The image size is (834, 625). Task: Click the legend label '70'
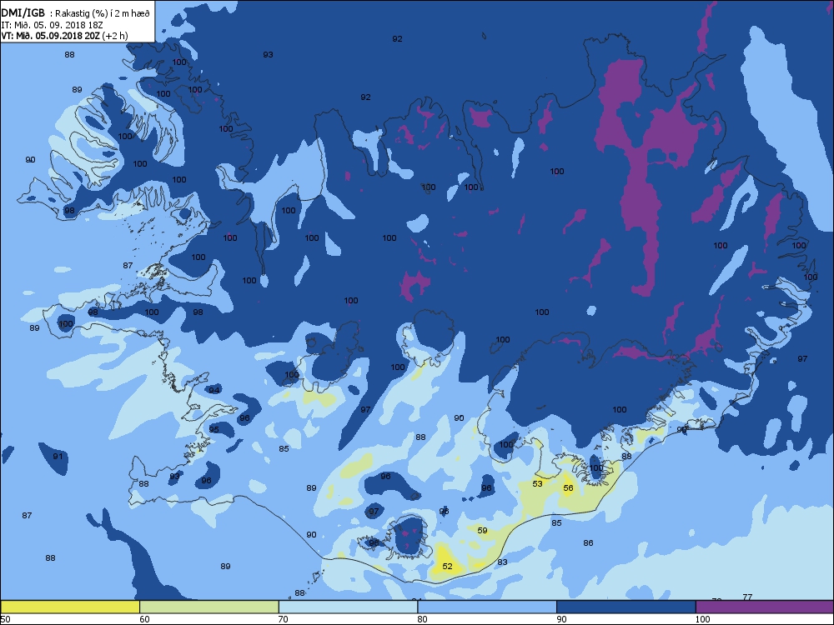284,619
